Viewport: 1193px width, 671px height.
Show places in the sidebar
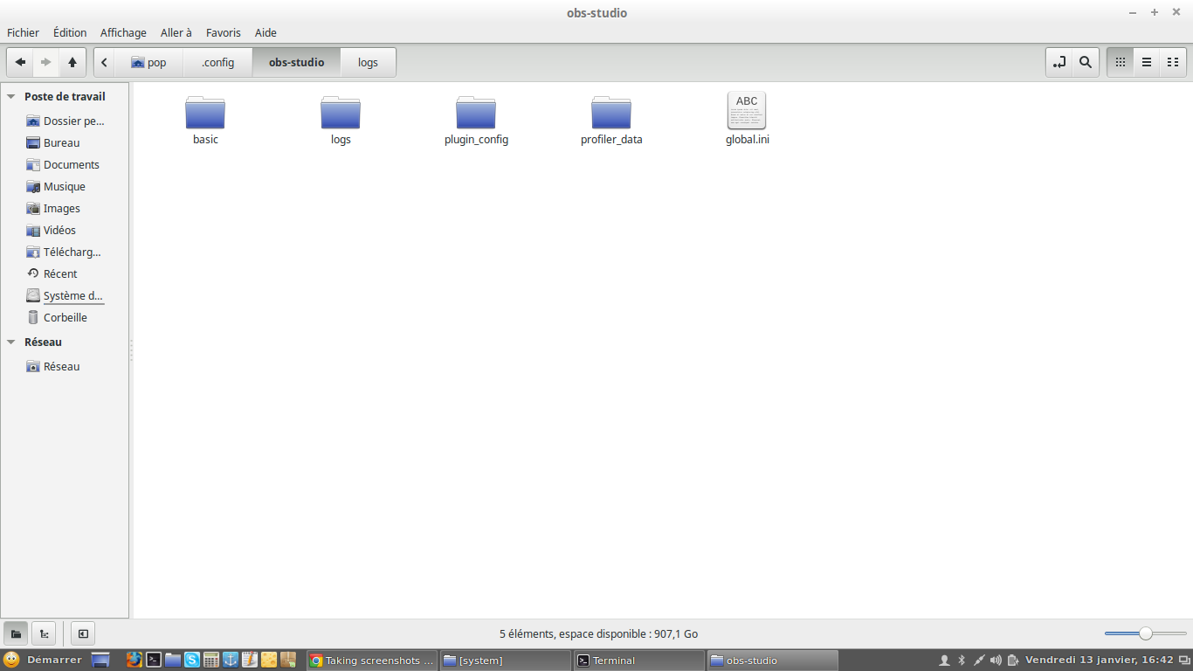[16, 634]
